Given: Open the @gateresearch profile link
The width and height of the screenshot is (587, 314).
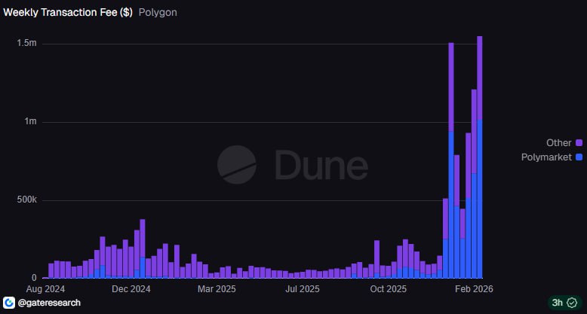Looking at the screenshot, I should coord(48,302).
